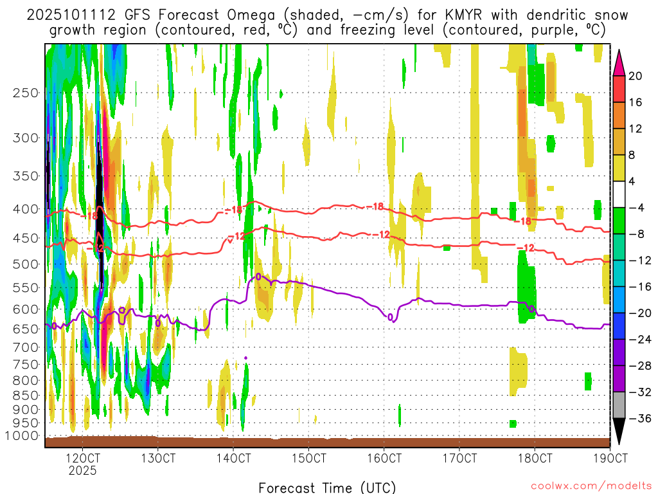This screenshot has height=494, width=658.
Task: Click the '250' pressure level label
Action: coord(26,93)
